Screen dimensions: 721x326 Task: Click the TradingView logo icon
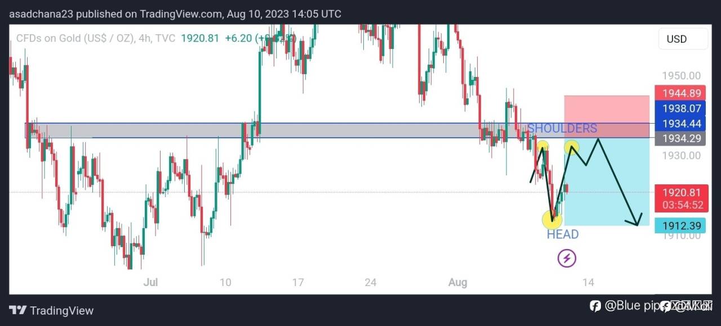(x=17, y=310)
